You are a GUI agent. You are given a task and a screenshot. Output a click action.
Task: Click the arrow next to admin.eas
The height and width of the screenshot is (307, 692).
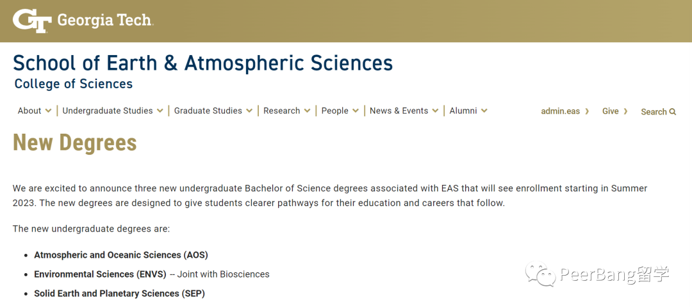click(x=587, y=111)
